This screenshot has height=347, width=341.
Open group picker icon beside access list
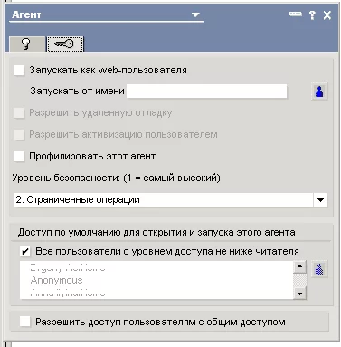pos(319,269)
